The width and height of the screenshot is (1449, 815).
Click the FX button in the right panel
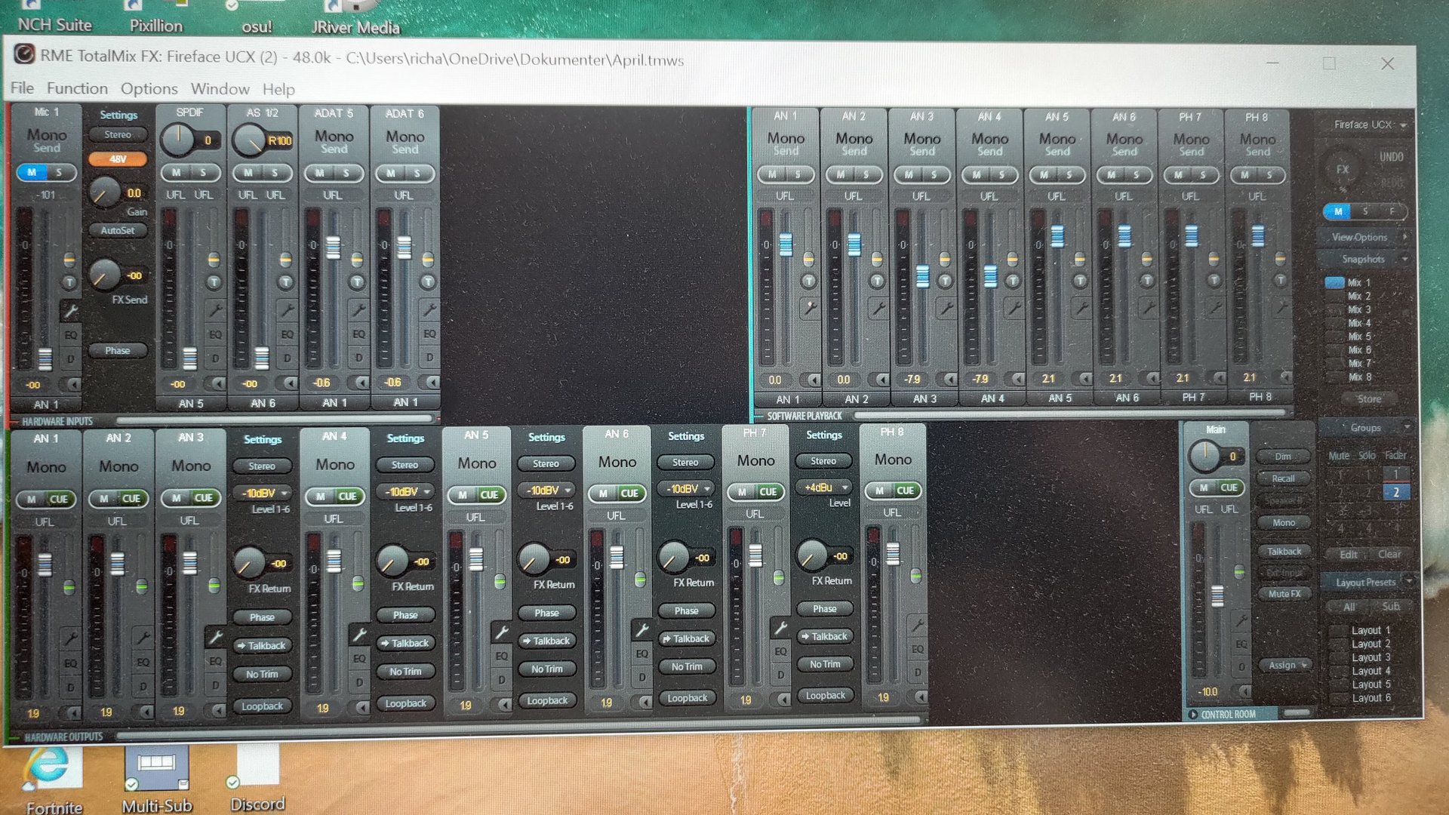[1342, 169]
